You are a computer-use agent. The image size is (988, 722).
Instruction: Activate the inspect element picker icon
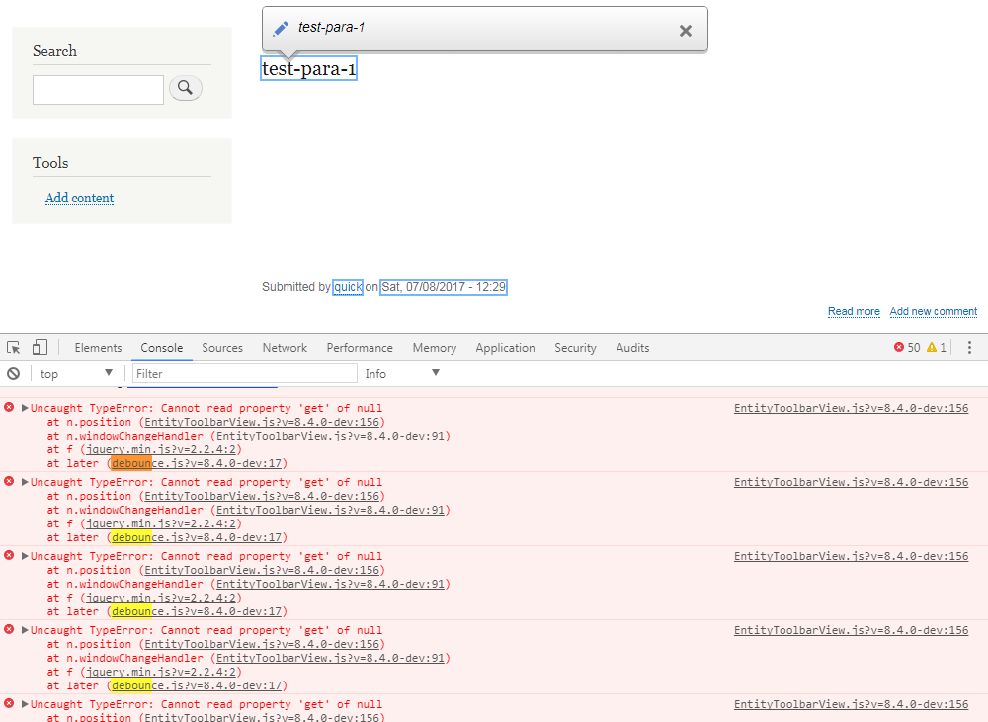click(13, 347)
